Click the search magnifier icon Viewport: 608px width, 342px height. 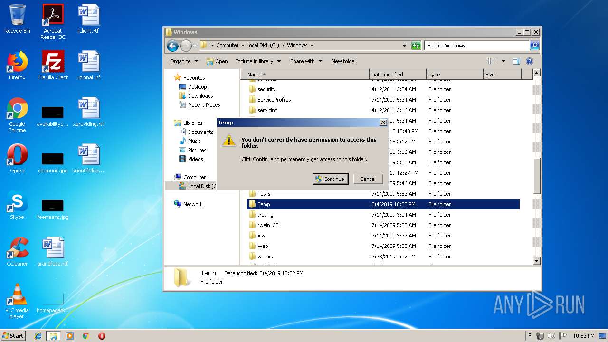click(534, 46)
